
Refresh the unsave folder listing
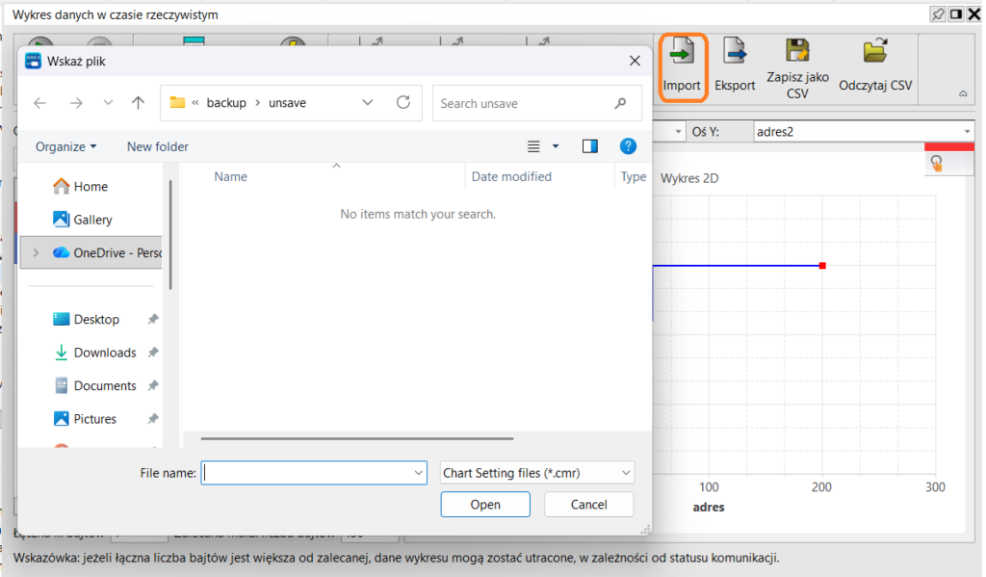pos(403,102)
